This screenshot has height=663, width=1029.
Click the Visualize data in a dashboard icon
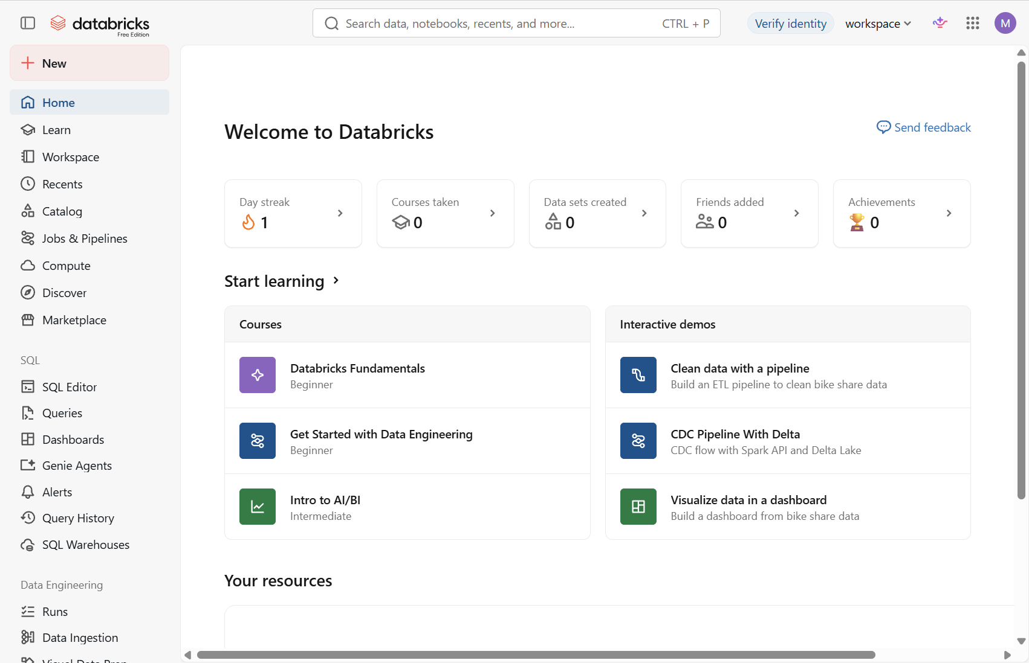pyautogui.click(x=638, y=507)
